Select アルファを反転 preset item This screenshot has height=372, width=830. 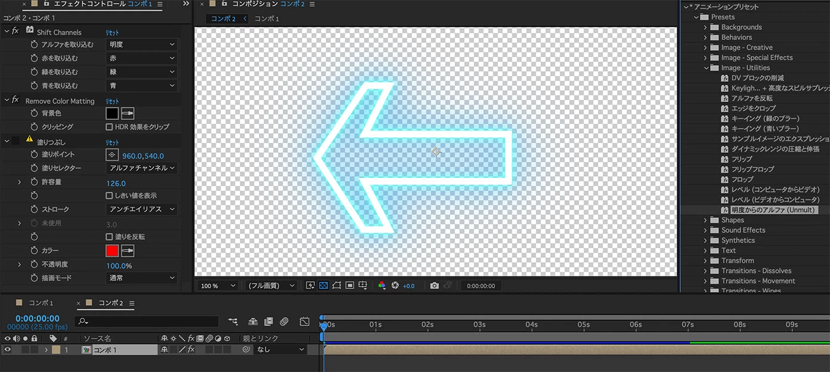(752, 99)
